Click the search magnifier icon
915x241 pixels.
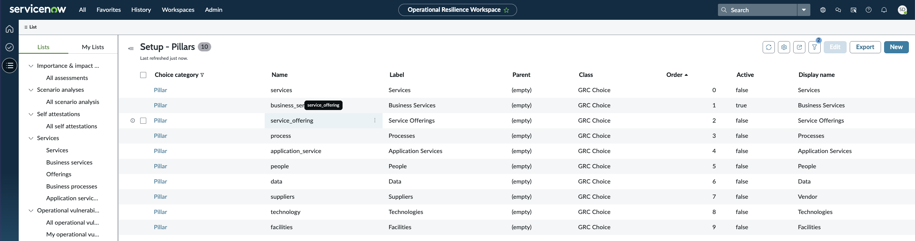tap(724, 10)
